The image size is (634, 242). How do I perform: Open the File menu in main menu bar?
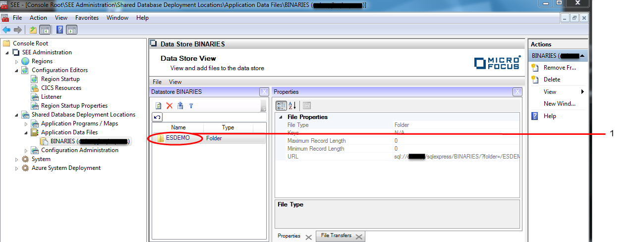pyautogui.click(x=17, y=18)
